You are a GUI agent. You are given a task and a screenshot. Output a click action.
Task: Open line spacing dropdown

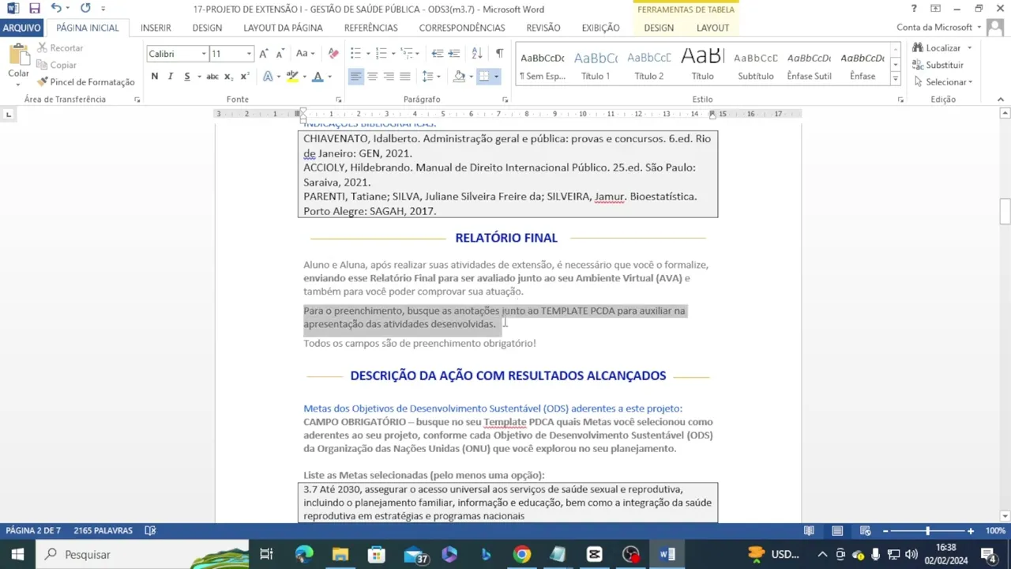pos(439,76)
